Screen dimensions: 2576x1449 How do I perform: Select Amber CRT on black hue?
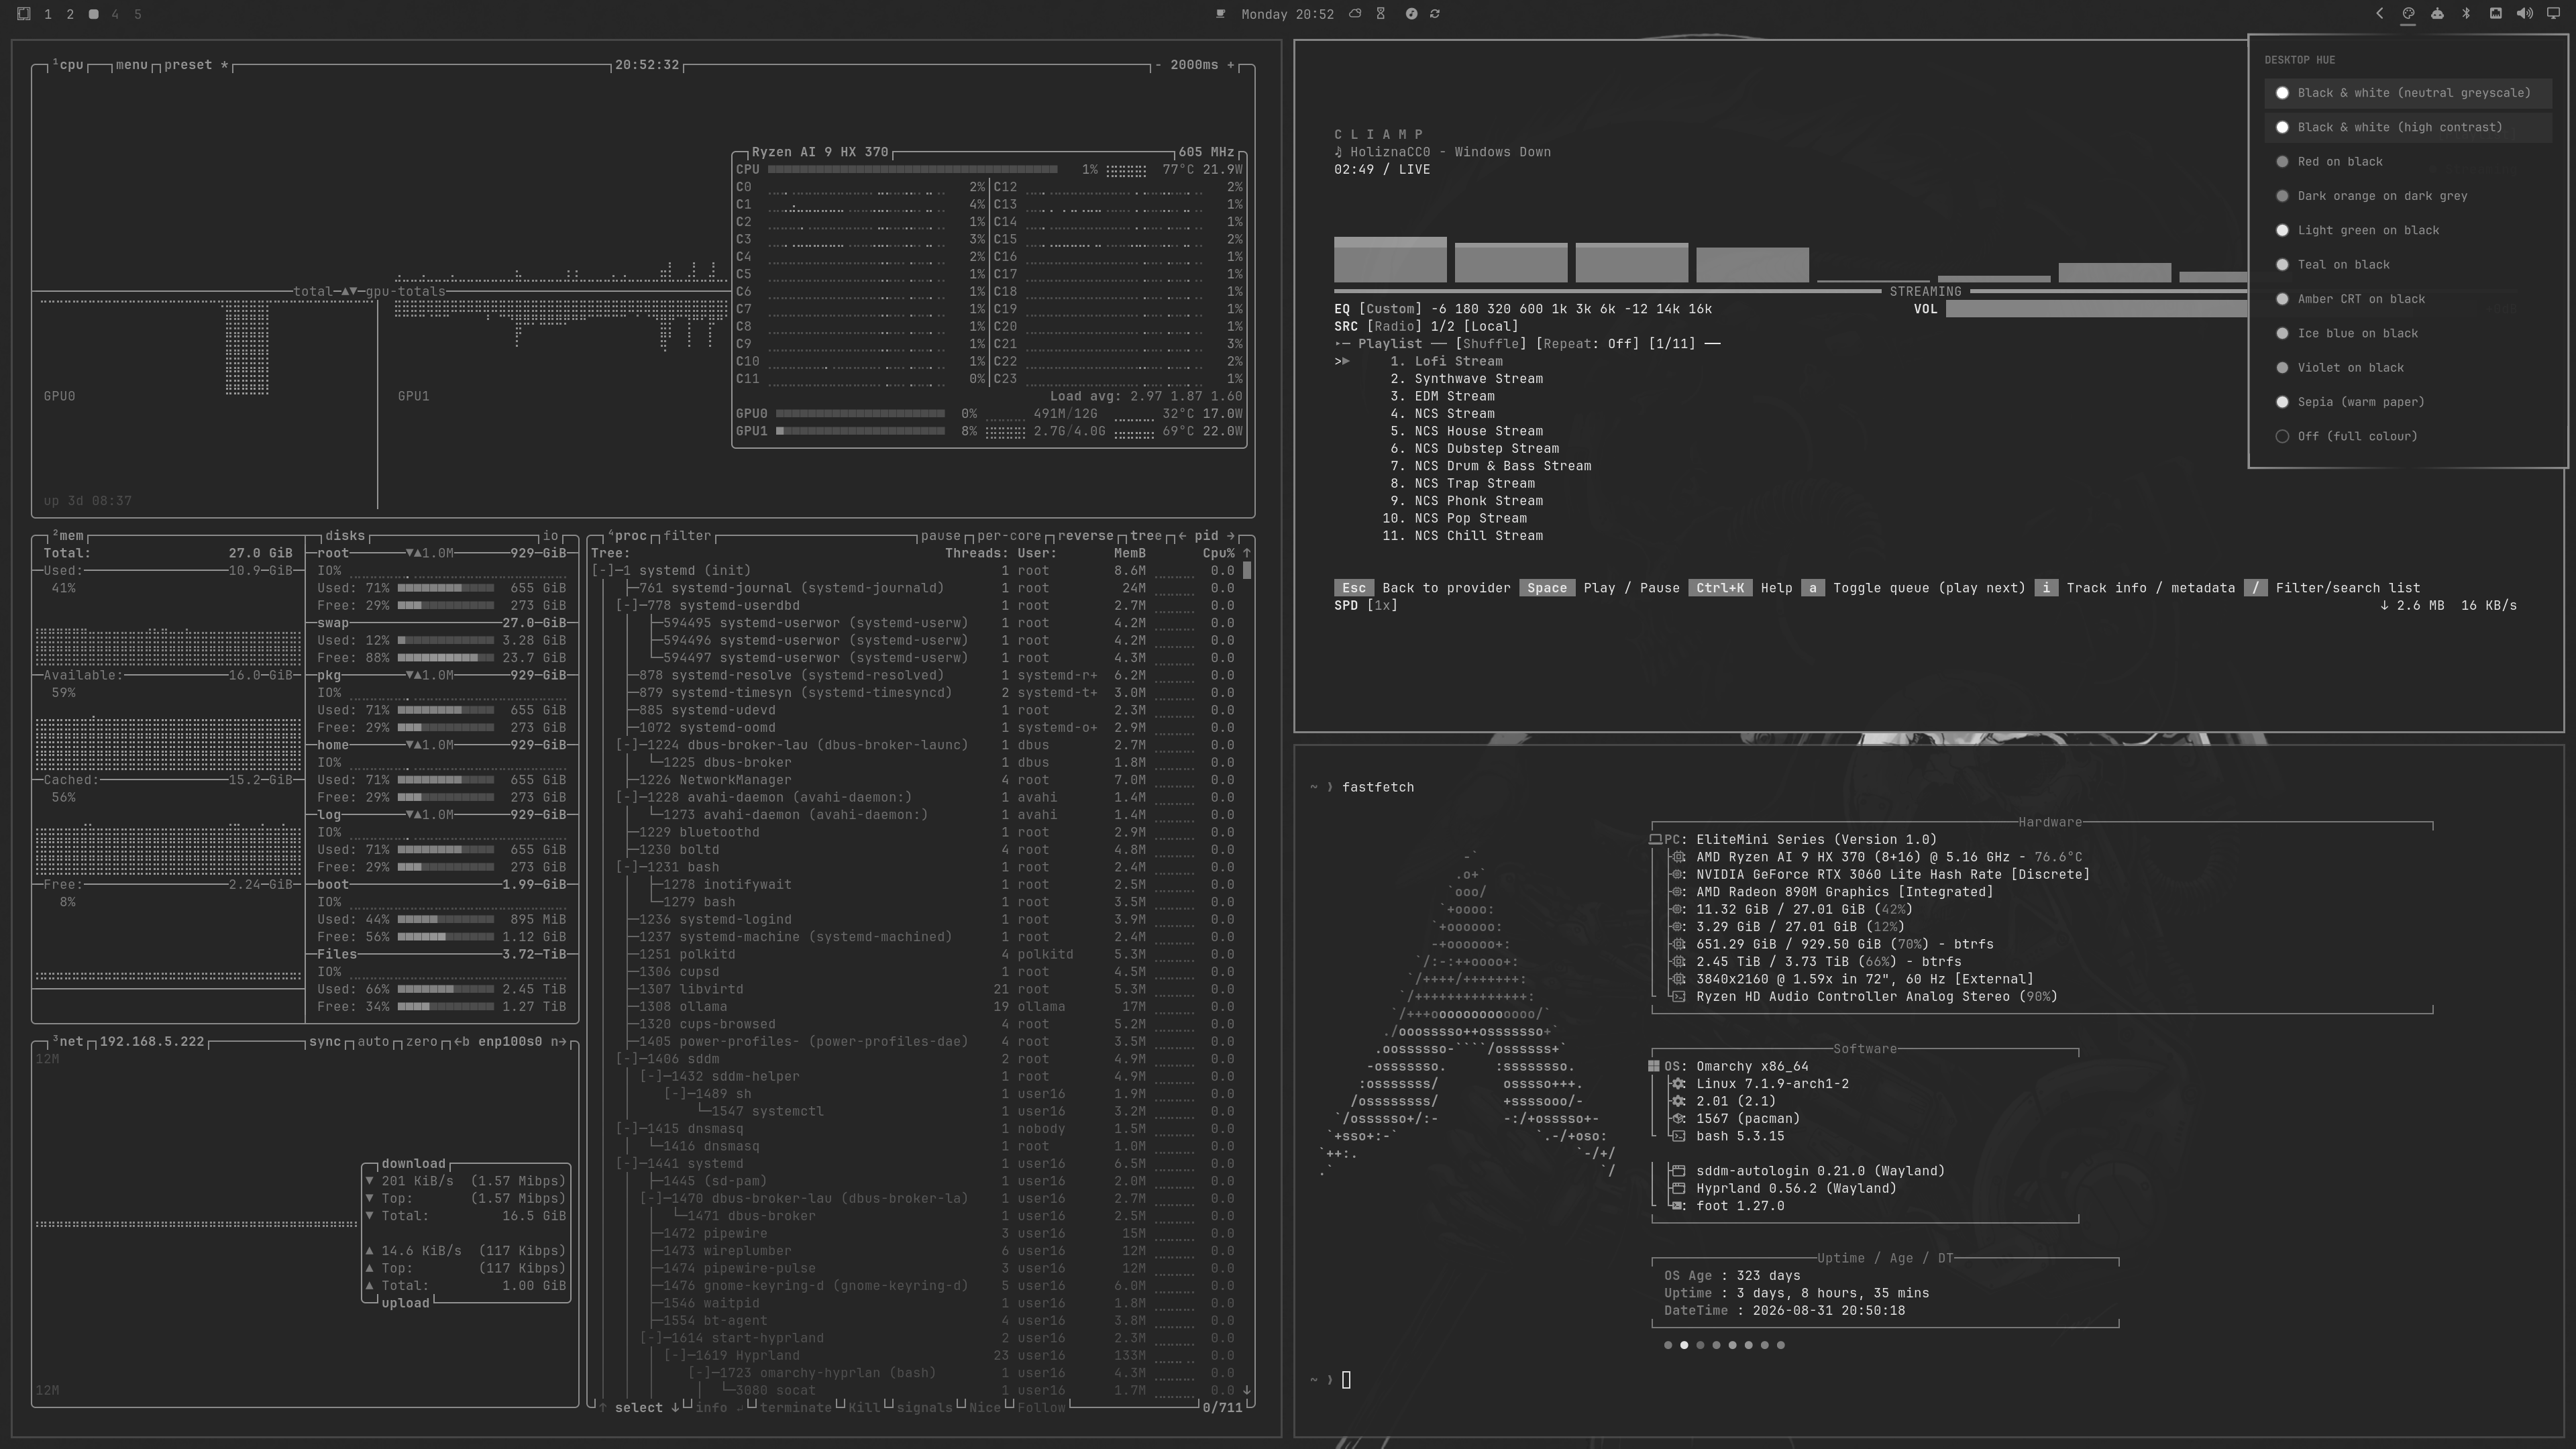[2408, 299]
